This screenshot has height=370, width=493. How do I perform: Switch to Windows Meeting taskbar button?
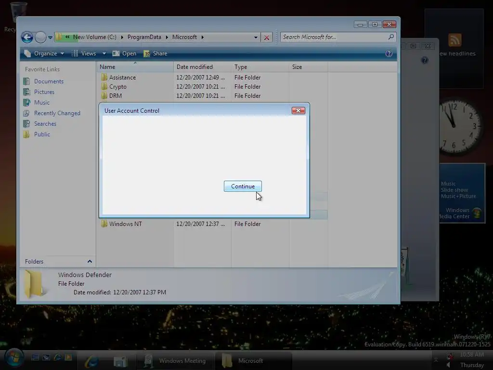175,360
